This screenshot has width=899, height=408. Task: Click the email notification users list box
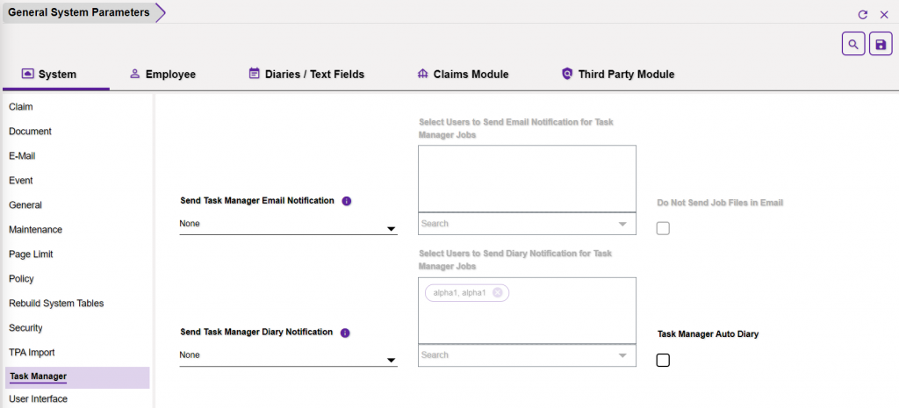point(527,178)
